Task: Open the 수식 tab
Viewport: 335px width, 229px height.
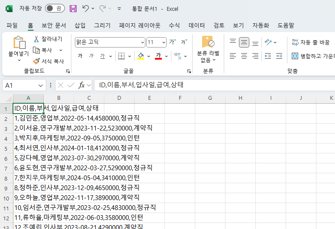Action: [x=174, y=25]
